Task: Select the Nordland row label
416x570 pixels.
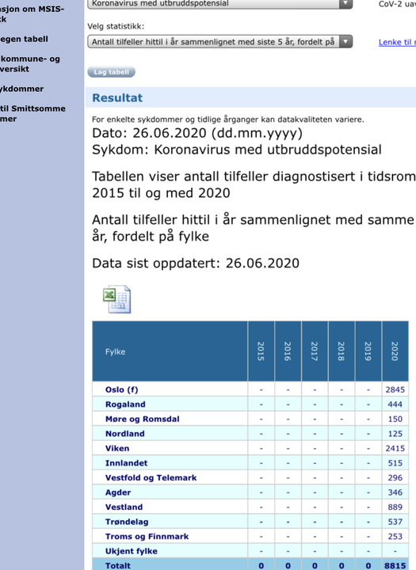Action: coord(125,434)
